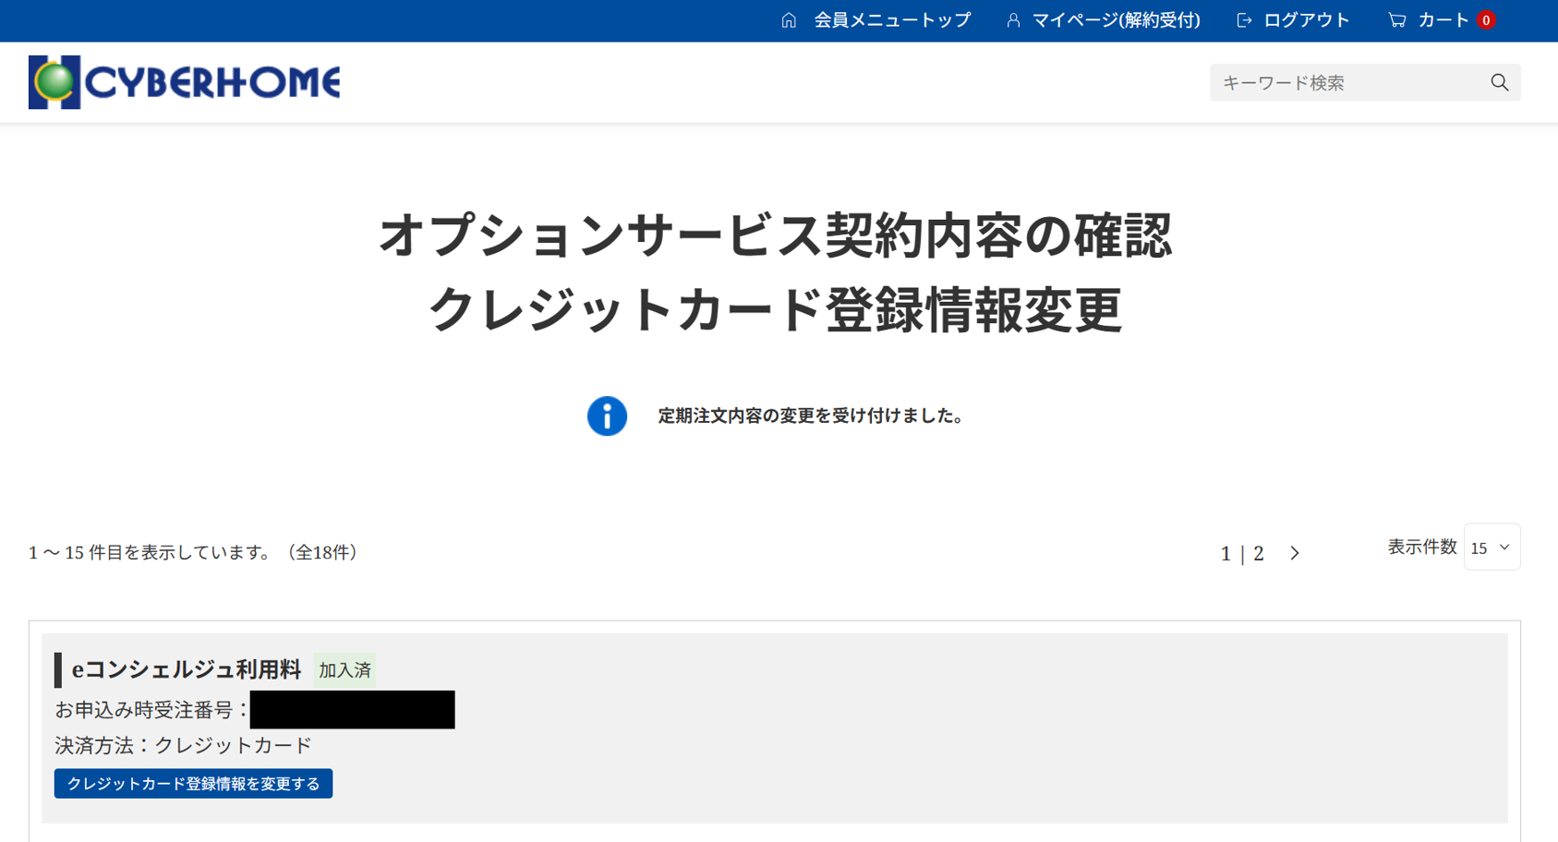This screenshot has height=842, width=1558.
Task: Go to page 2 of results
Action: (1258, 554)
